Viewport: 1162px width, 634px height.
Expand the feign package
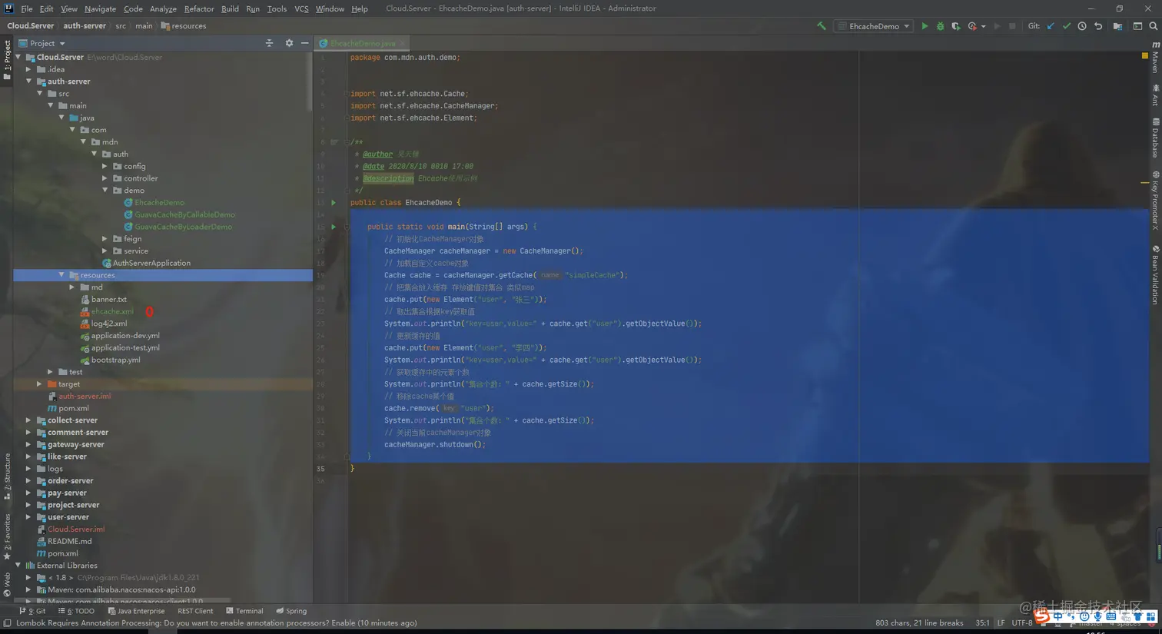(x=105, y=239)
